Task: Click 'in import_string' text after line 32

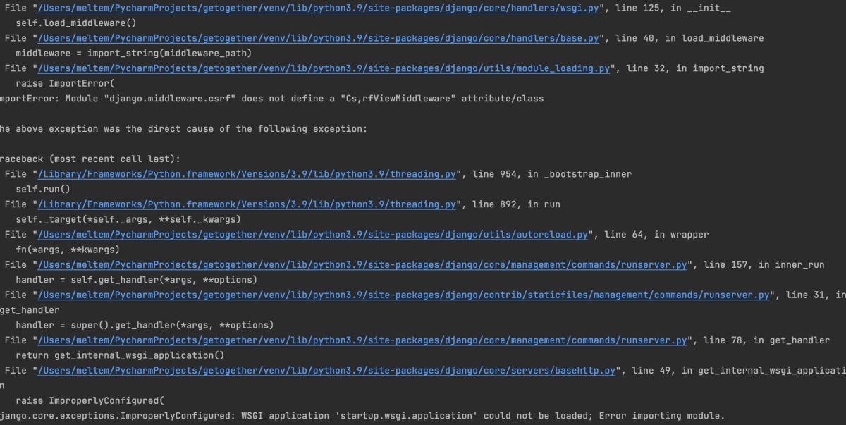Action: 720,68
